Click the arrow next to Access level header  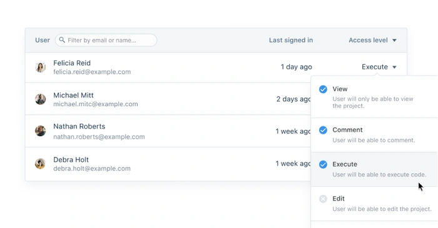click(394, 41)
